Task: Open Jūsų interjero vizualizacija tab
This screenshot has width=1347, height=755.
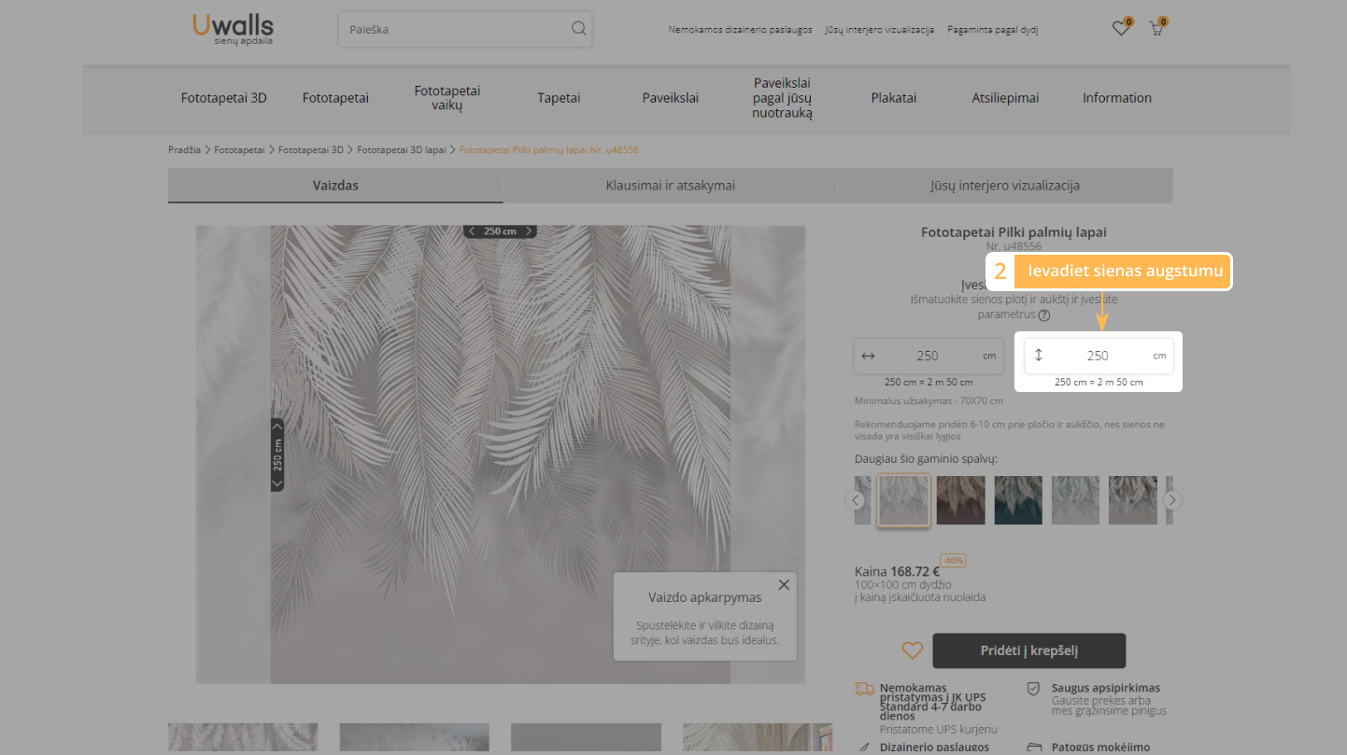Action: click(1004, 186)
